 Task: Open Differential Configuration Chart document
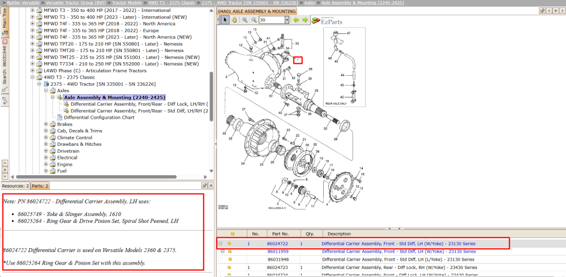pos(99,118)
